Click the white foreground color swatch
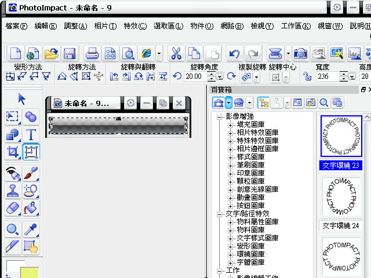The width and height of the screenshot is (371, 278). click(13, 266)
